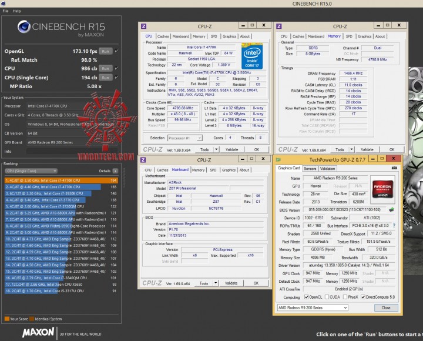Run the CPU (Single Core) benchmark
This screenshot has width=423, height=341.
pos(106,78)
